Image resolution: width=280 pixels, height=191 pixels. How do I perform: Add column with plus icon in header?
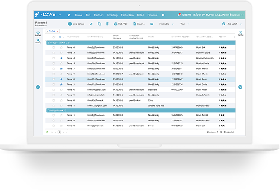click(x=234, y=37)
